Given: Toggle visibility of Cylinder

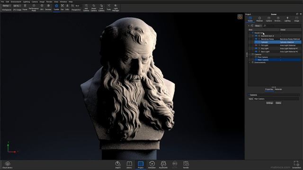Looking at the screenshot, I should (x=256, y=42).
